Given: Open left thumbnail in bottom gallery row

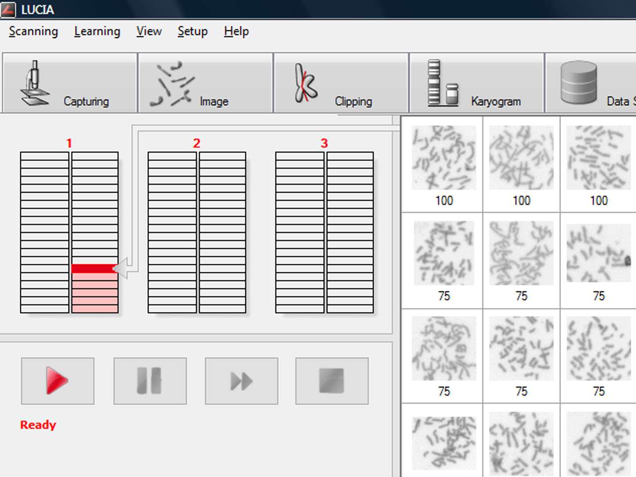Looking at the screenshot, I should click(x=444, y=444).
